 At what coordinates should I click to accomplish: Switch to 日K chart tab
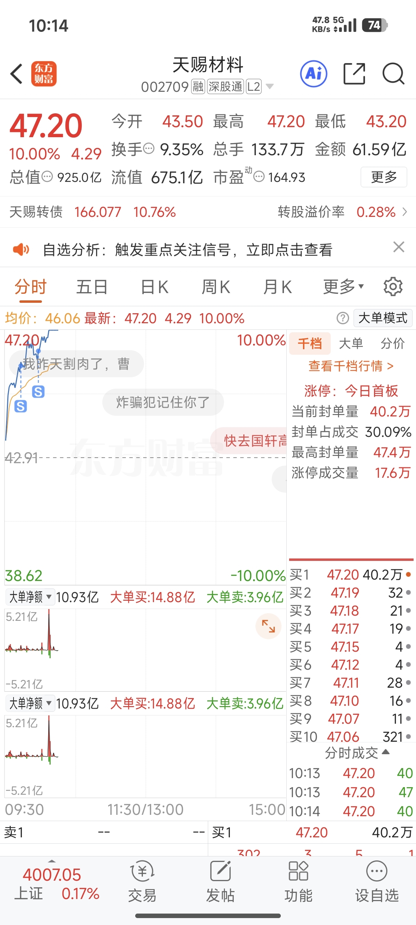pyautogui.click(x=155, y=287)
